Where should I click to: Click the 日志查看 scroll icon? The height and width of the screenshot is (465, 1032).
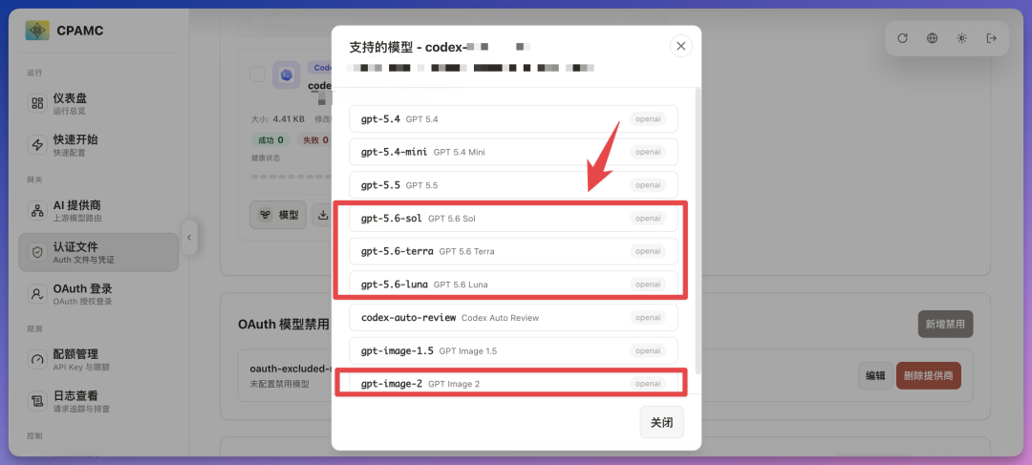coord(37,400)
